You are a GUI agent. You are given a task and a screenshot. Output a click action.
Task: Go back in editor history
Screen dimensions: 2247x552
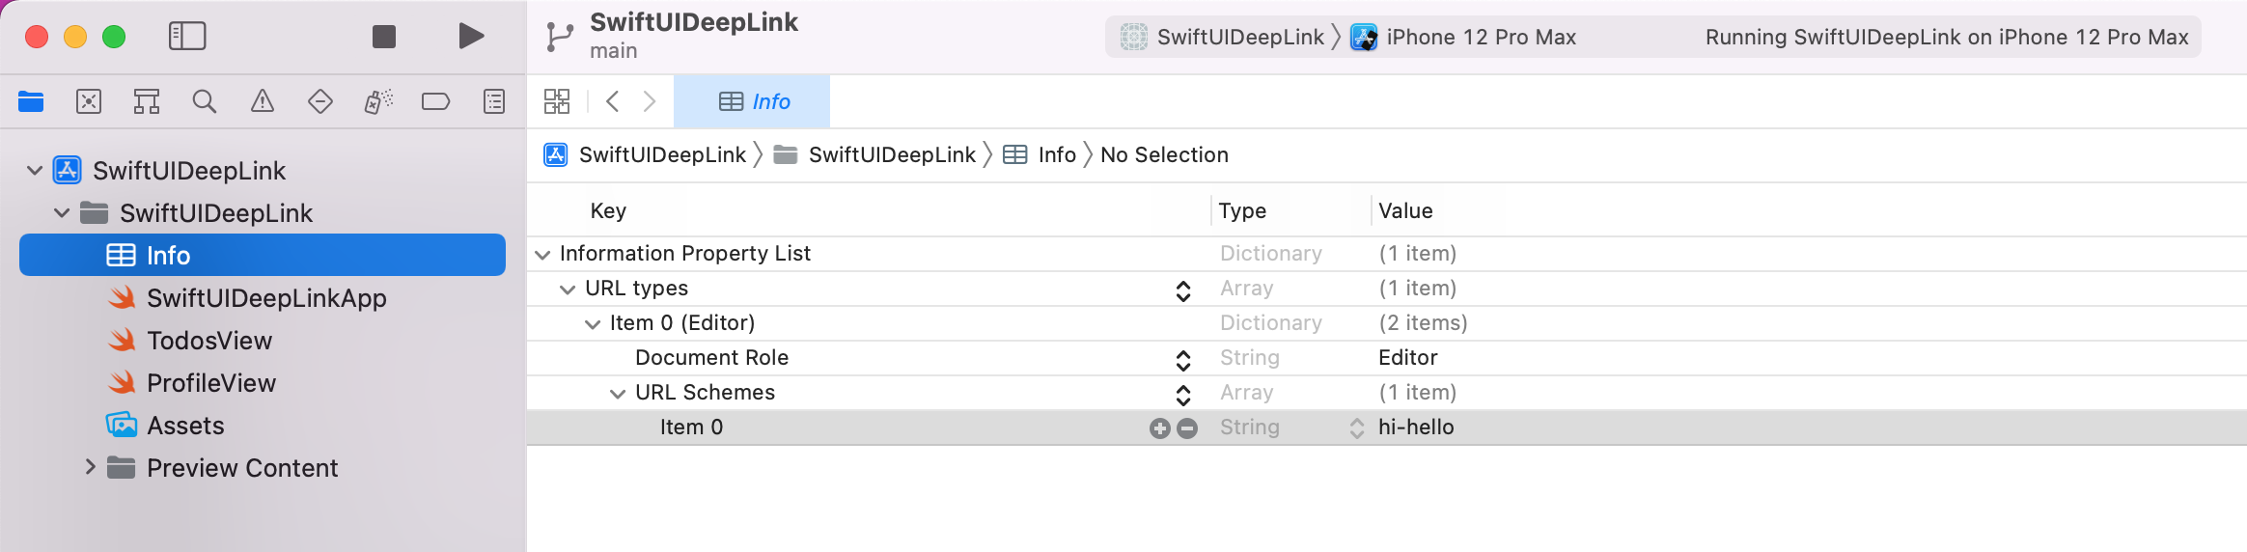click(x=612, y=101)
